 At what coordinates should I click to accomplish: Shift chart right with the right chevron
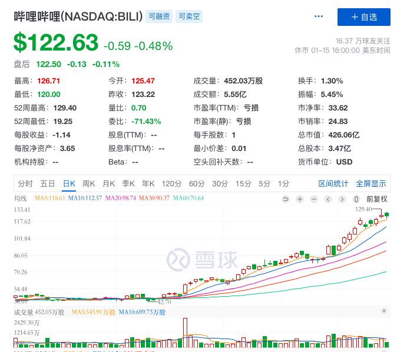click(342, 199)
